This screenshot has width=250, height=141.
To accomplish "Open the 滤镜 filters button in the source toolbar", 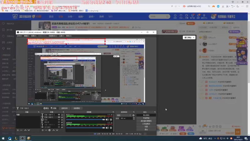I will click(53, 108).
